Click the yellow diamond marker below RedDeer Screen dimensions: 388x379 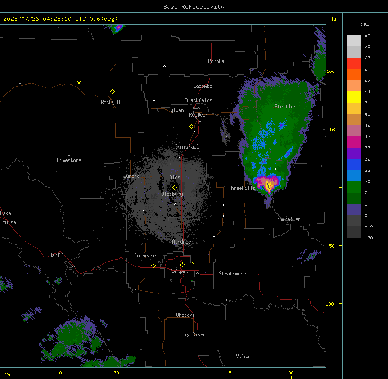tap(191, 126)
